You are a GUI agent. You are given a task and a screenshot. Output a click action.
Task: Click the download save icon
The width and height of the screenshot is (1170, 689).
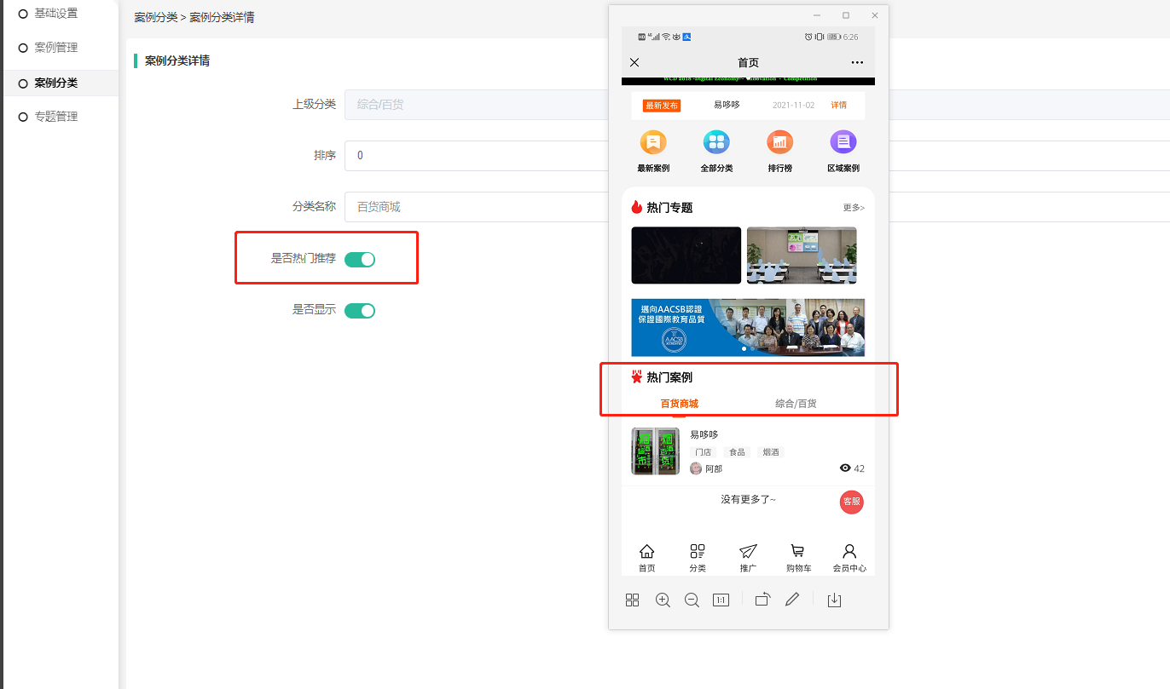pos(834,600)
